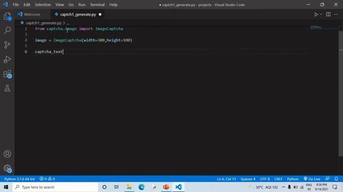
Task: Switch to the Welcome tab
Action: coord(33,14)
